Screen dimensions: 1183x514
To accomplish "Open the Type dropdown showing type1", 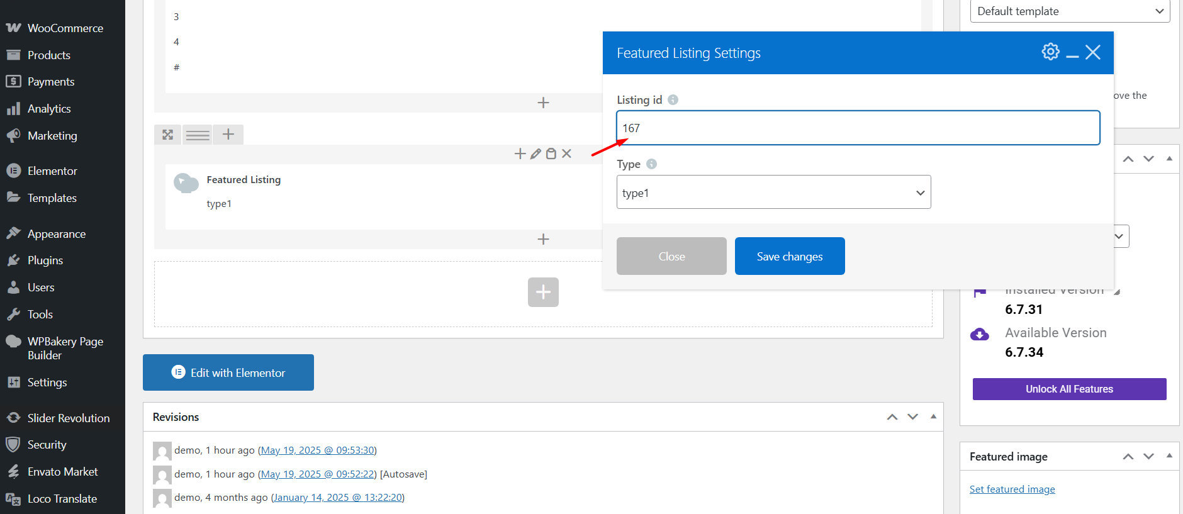I will [773, 193].
